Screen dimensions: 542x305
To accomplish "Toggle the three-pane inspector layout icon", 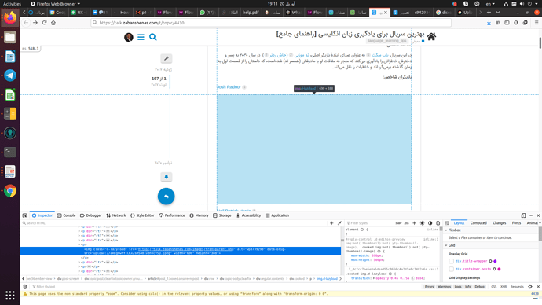I will 447,223.
